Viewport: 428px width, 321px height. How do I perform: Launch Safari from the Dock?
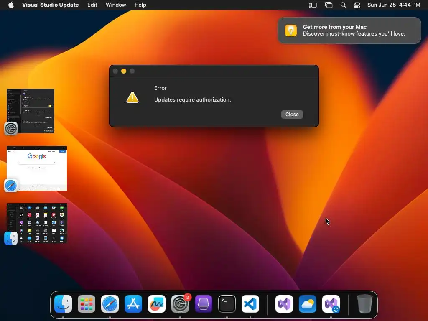click(110, 304)
